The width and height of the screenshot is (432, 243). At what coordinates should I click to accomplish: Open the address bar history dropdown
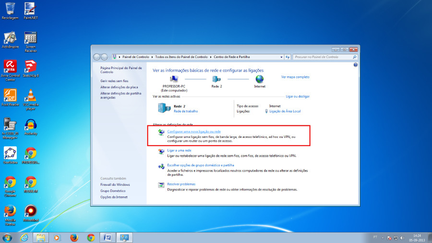(281, 57)
